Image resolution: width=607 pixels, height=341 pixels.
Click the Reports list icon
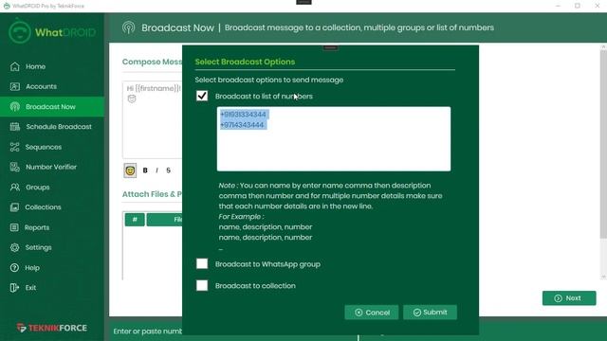point(14,227)
